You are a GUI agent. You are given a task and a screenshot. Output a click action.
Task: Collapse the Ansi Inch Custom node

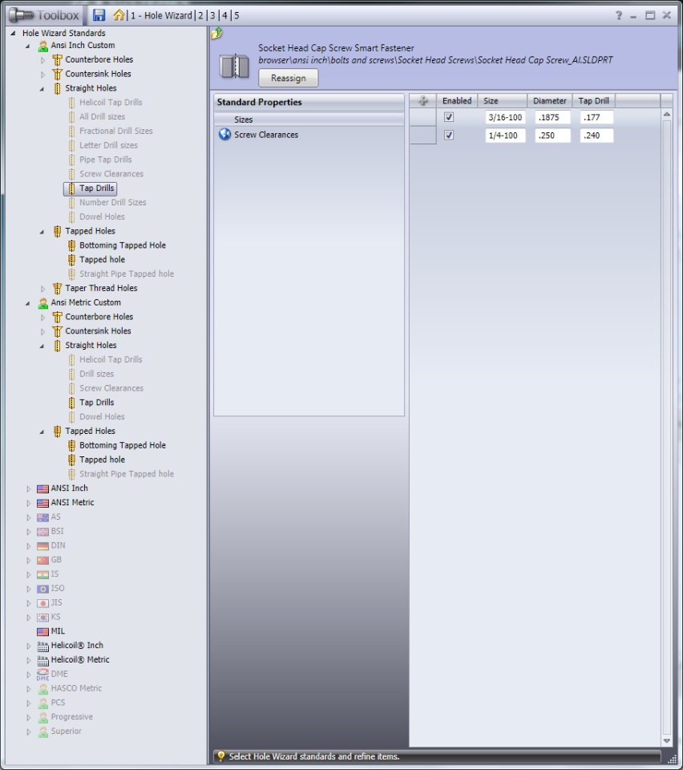point(28,46)
